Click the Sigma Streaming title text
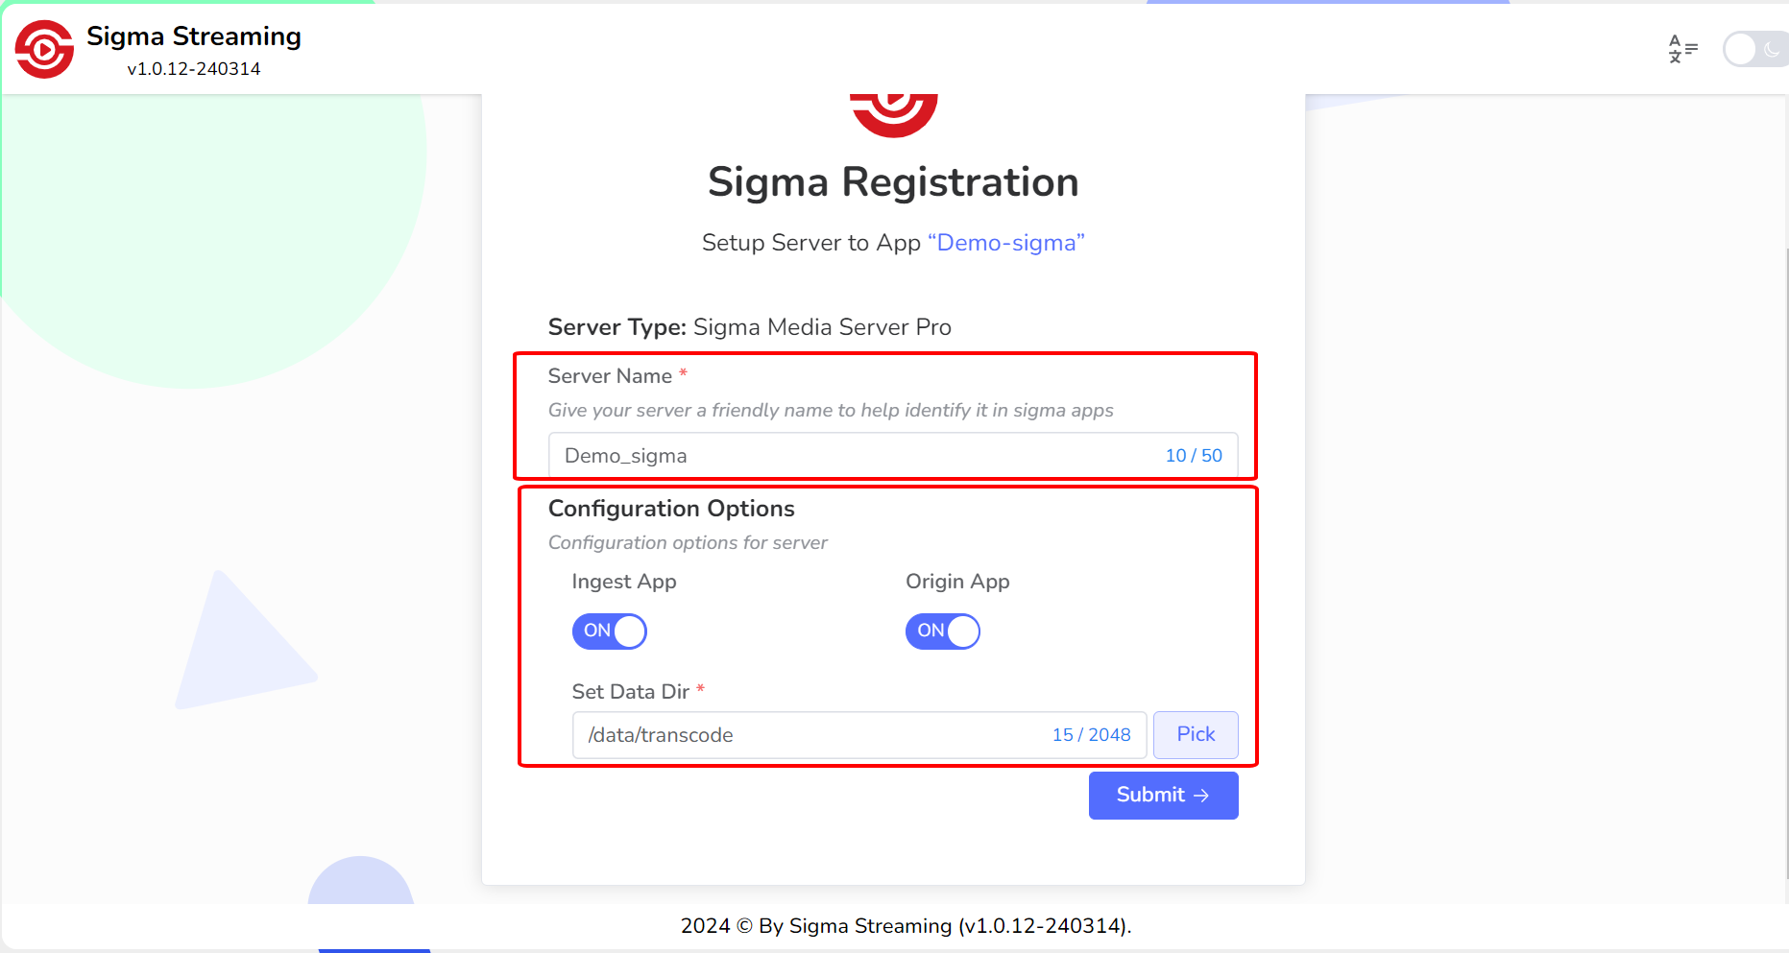This screenshot has width=1789, height=953. point(194,36)
